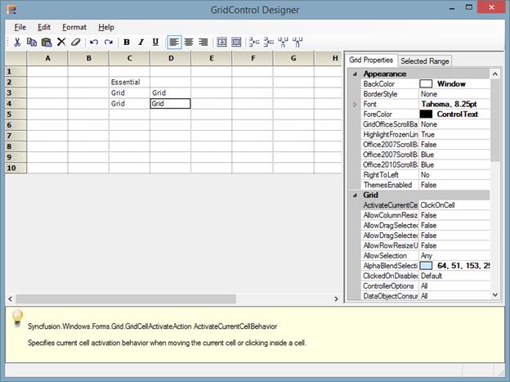
Task: Collapse the Appearance category
Action: pyautogui.click(x=356, y=74)
